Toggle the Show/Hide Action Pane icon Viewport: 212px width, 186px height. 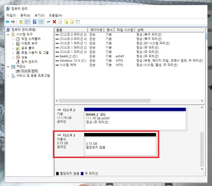(x=41, y=22)
